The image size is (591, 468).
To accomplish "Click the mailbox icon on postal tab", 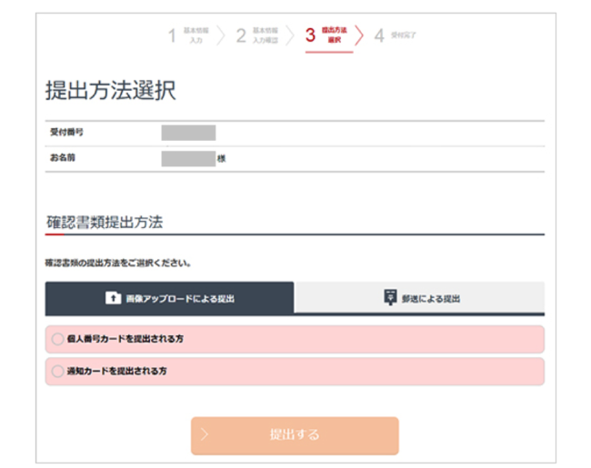I will [390, 298].
